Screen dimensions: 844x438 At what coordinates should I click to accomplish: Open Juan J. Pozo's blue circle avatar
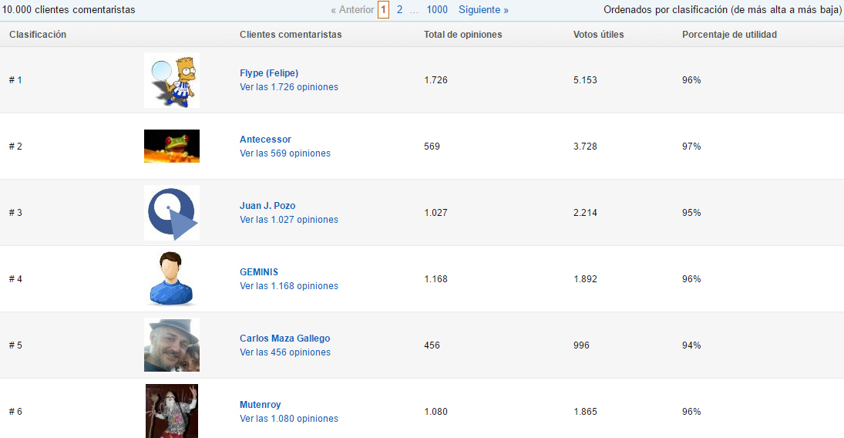[x=171, y=213]
